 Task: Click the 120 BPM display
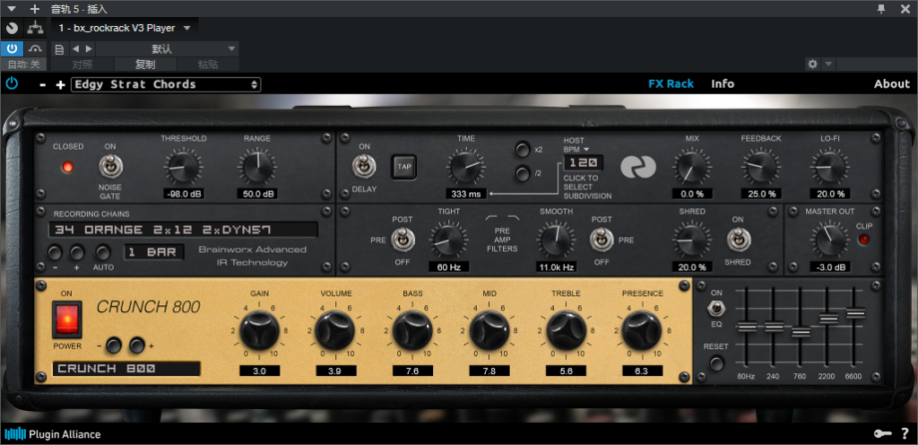click(x=583, y=162)
